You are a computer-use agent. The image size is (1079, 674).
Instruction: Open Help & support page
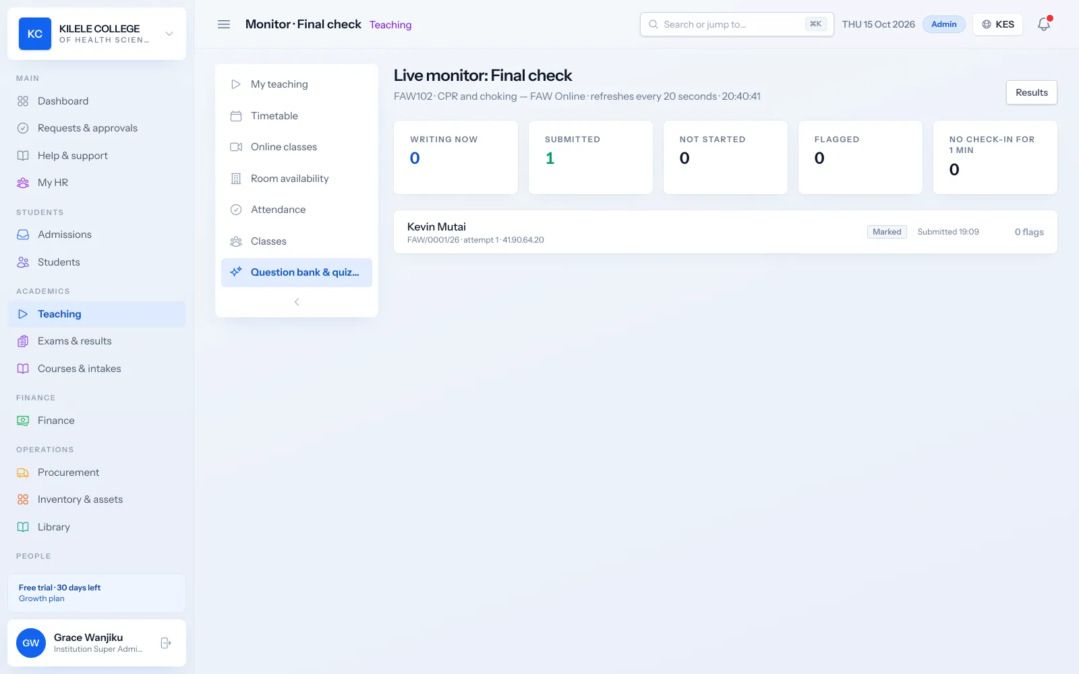pos(97,156)
